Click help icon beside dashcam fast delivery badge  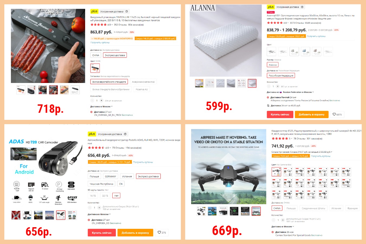(x=125, y=134)
